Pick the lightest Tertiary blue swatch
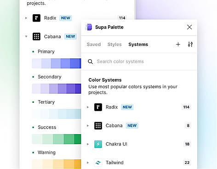The width and height of the screenshot is (217, 169). coord(36,114)
